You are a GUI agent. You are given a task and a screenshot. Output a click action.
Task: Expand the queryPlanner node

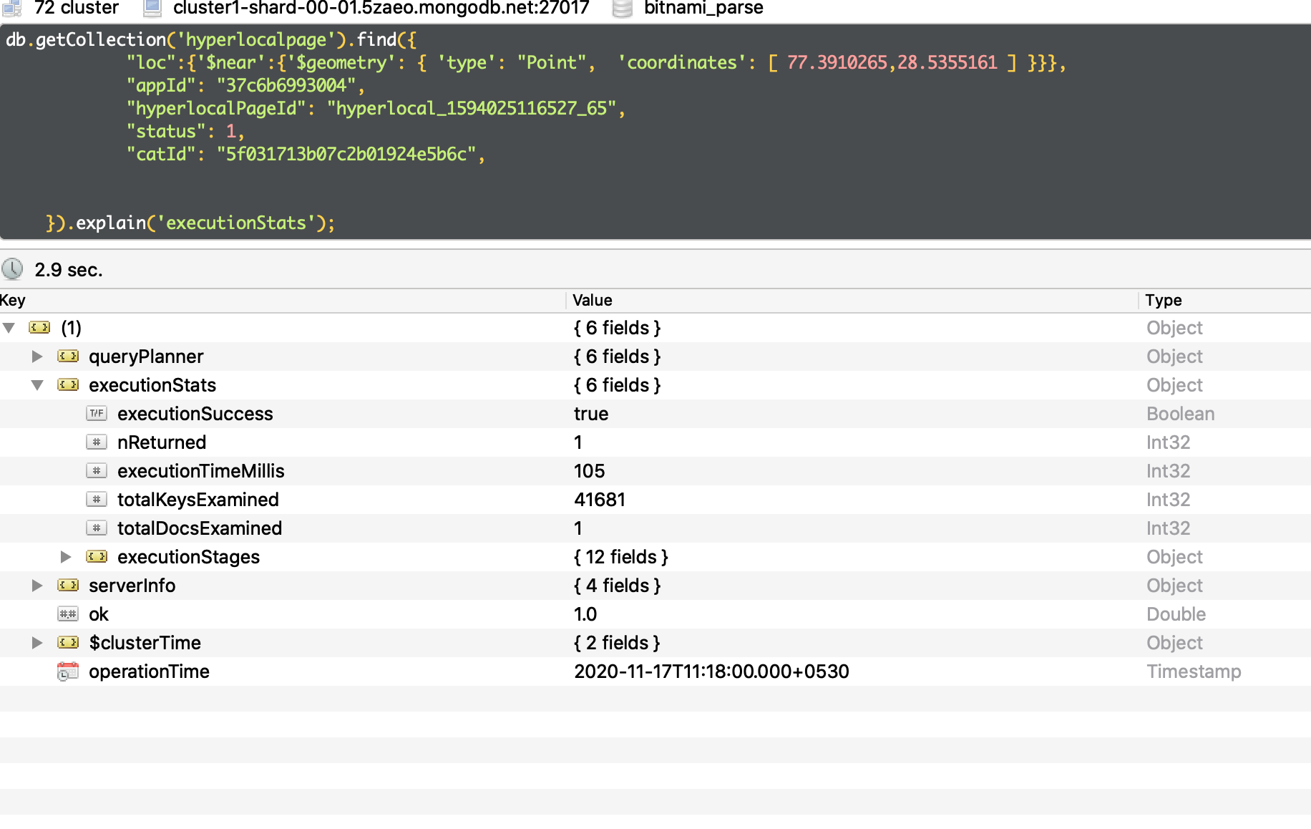[x=37, y=356]
